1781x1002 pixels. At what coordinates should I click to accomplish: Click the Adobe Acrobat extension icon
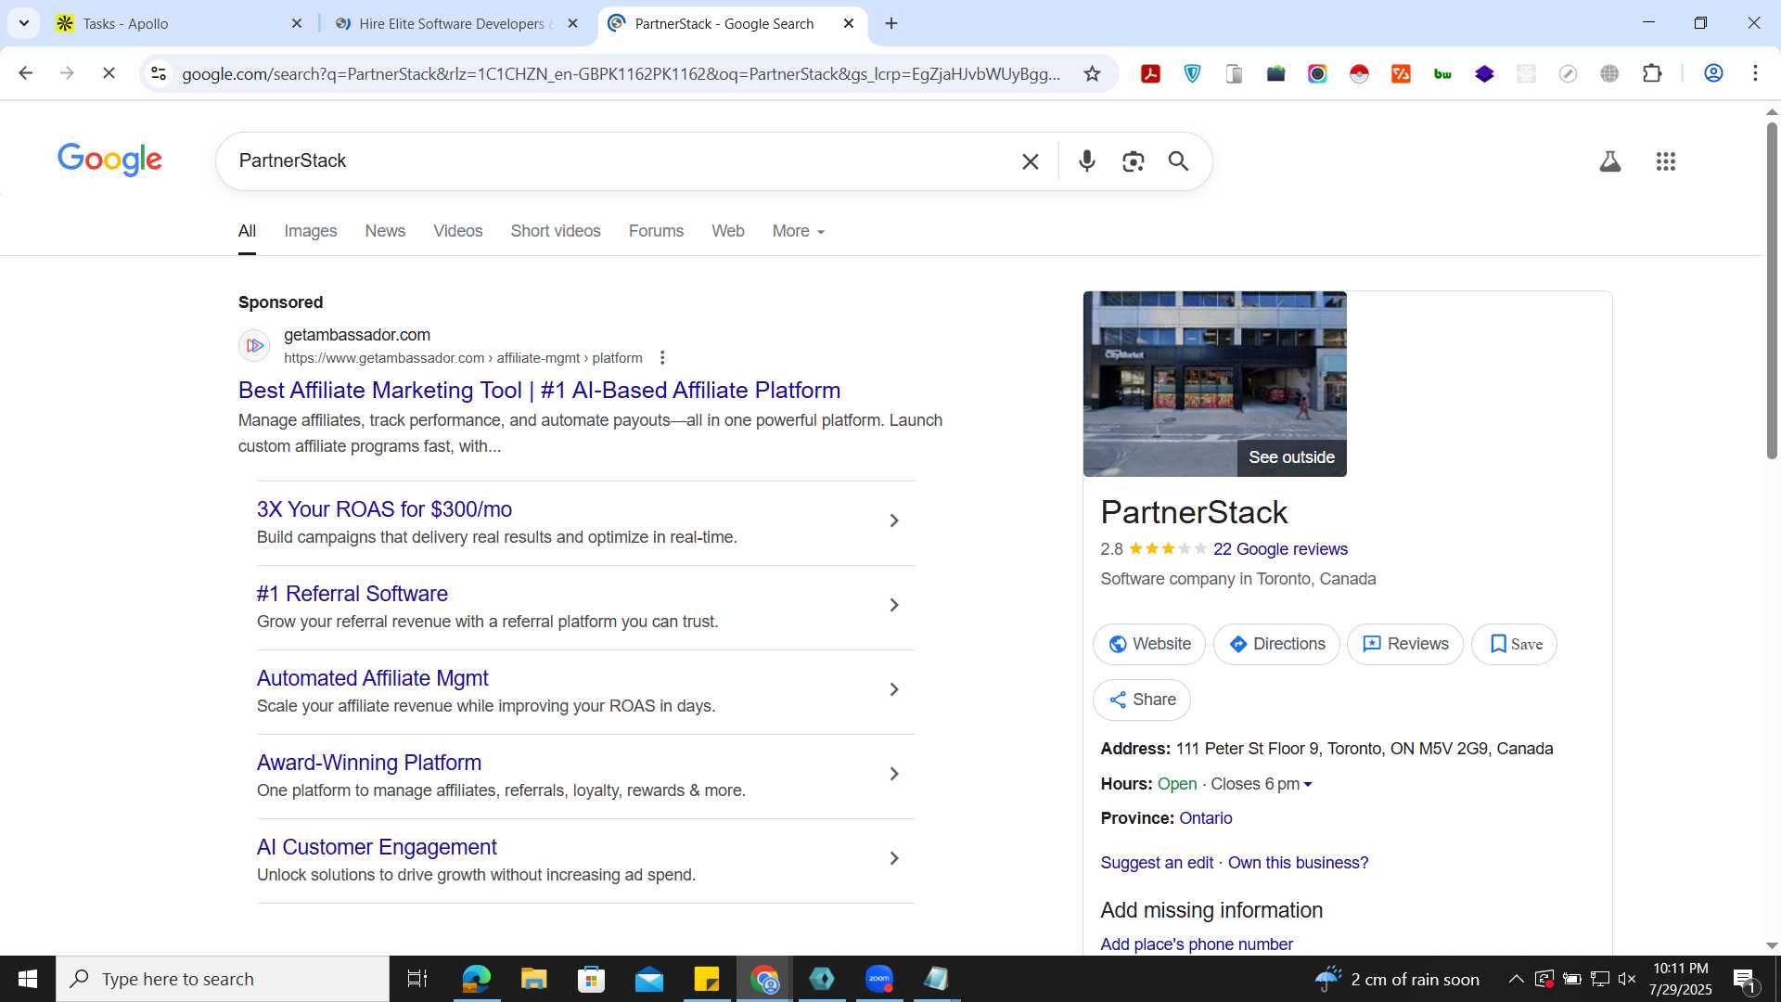(1150, 74)
